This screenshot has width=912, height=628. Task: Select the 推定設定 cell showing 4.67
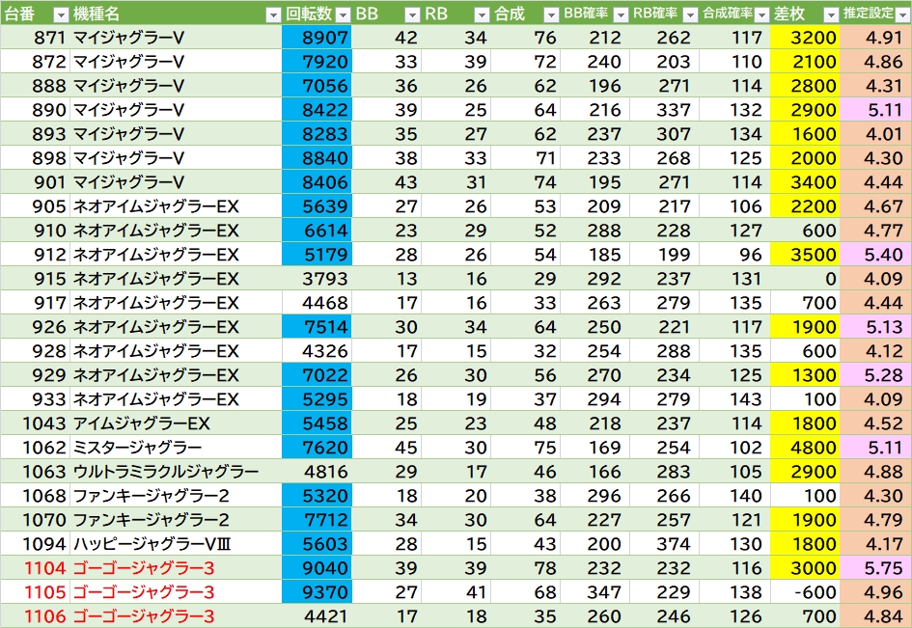coord(875,206)
